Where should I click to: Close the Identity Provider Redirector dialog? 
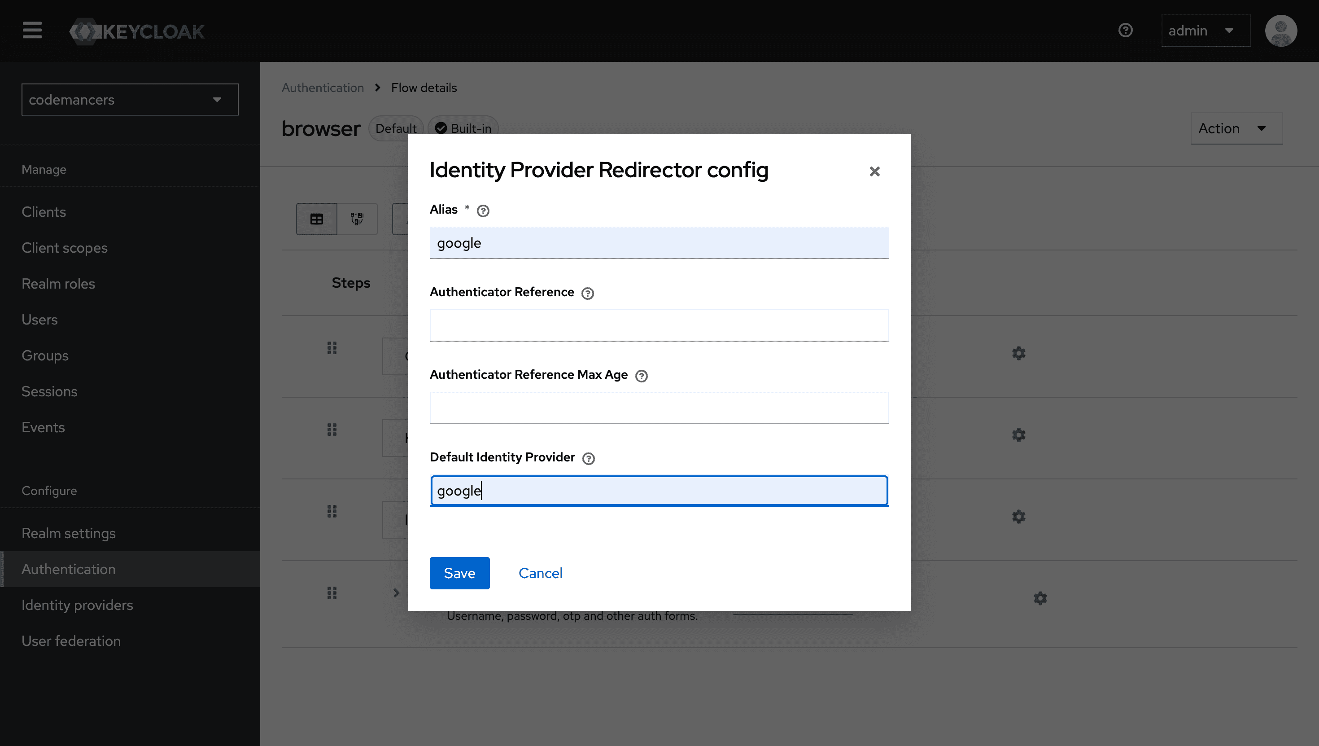874,171
